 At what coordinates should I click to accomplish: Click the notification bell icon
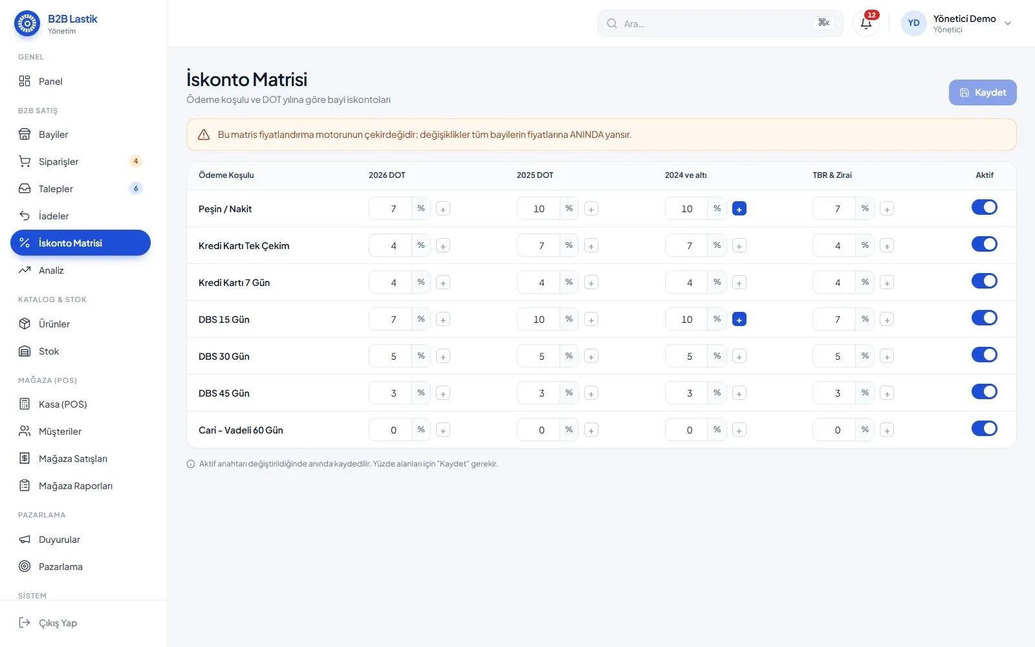(x=866, y=23)
